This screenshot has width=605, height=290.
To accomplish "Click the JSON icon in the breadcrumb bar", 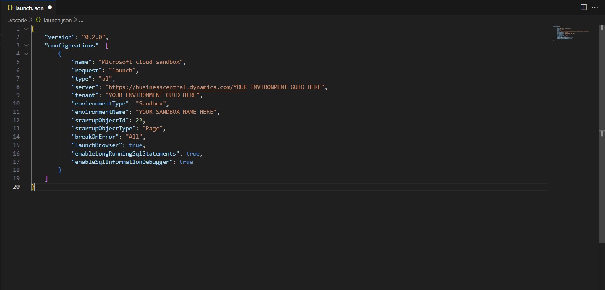I will pyautogui.click(x=38, y=20).
